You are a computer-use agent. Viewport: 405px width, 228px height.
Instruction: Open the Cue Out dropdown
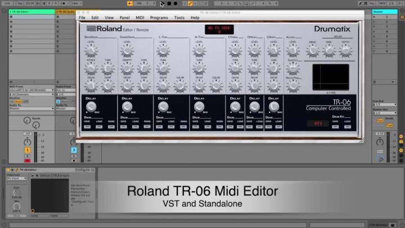(x=385, y=105)
